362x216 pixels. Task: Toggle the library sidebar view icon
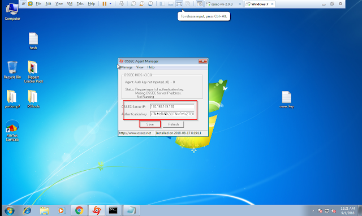click(162, 4)
